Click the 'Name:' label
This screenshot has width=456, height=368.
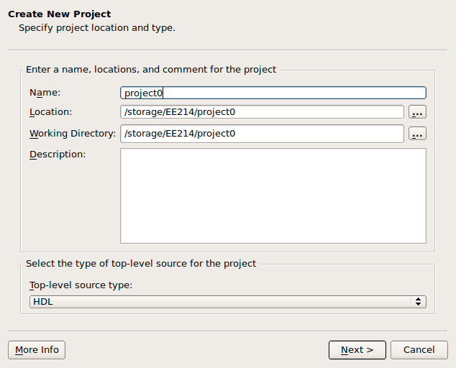(x=45, y=93)
